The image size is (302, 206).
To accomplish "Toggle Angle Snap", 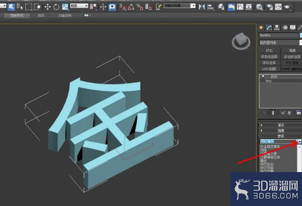I will (x=131, y=7).
